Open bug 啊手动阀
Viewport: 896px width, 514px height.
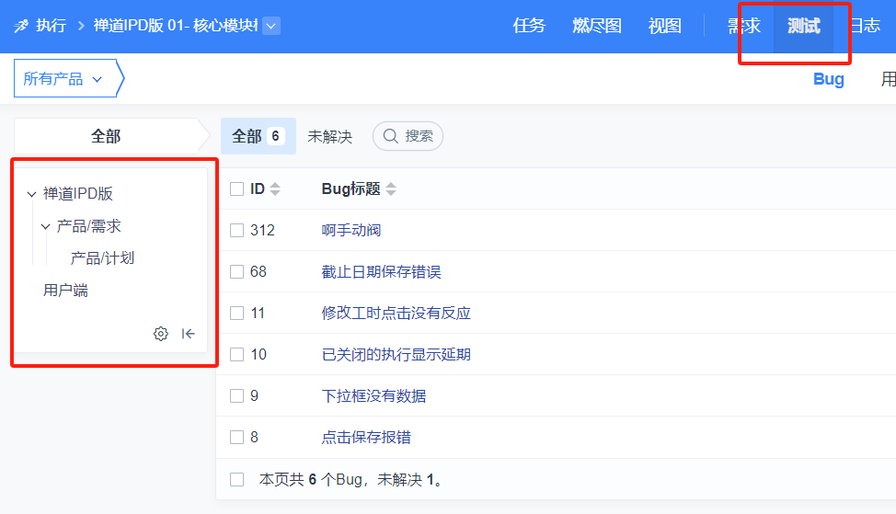[x=351, y=230]
